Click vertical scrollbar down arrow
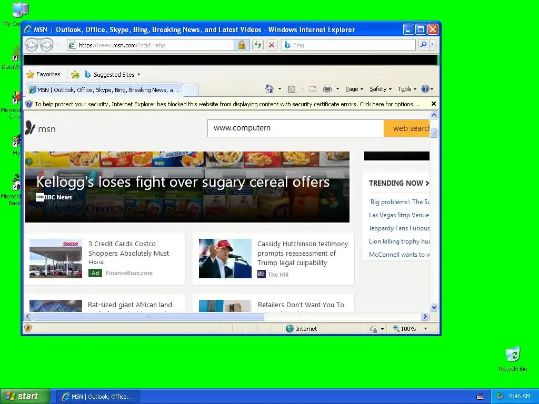539x404 pixels. pos(434,307)
